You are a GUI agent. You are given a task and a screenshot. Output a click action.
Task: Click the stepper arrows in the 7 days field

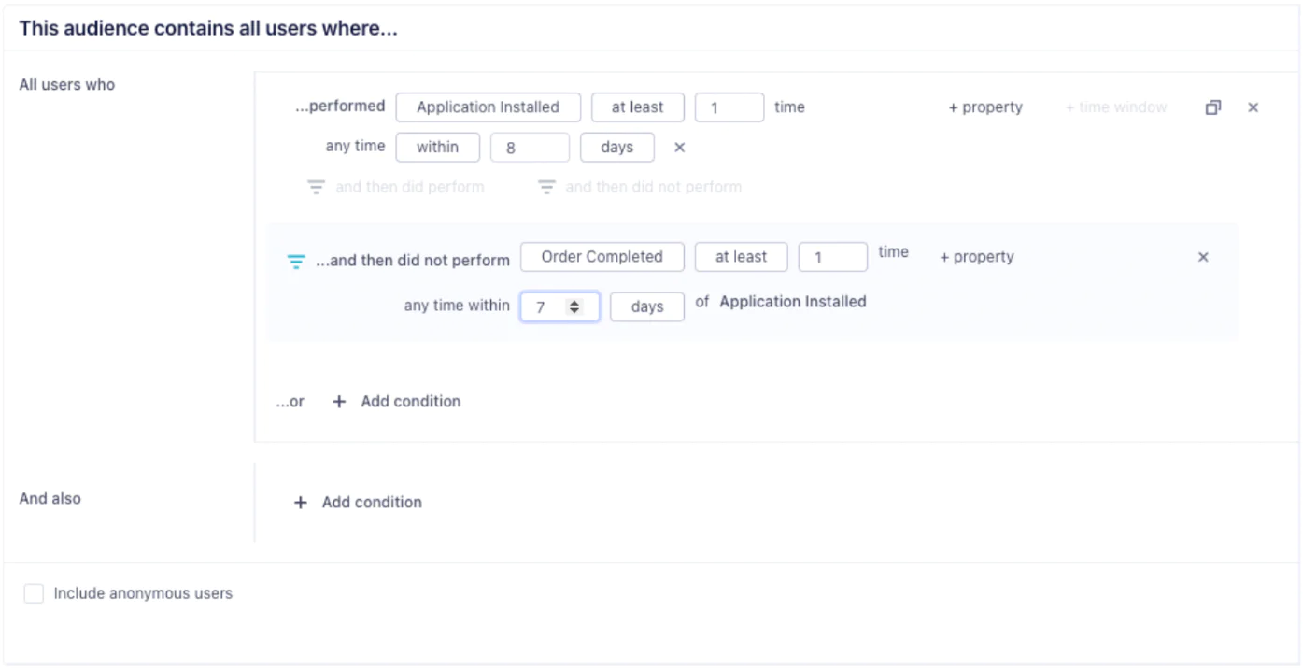tap(574, 306)
